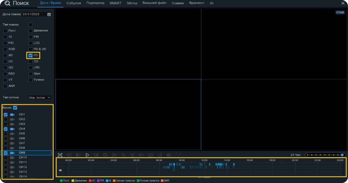Click the last toolbar icon after tags
Screen dimensions: 348x183
[x=178, y=155]
